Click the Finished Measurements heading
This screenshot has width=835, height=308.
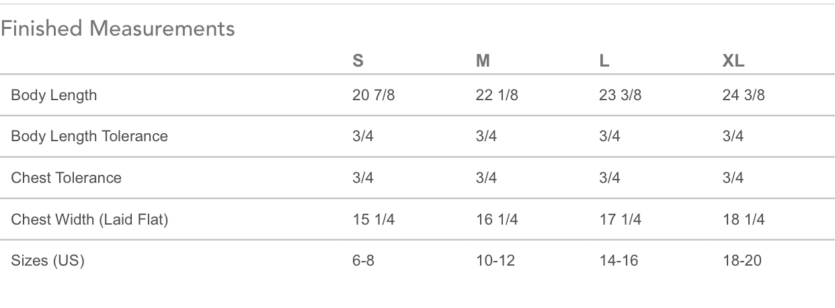118,28
